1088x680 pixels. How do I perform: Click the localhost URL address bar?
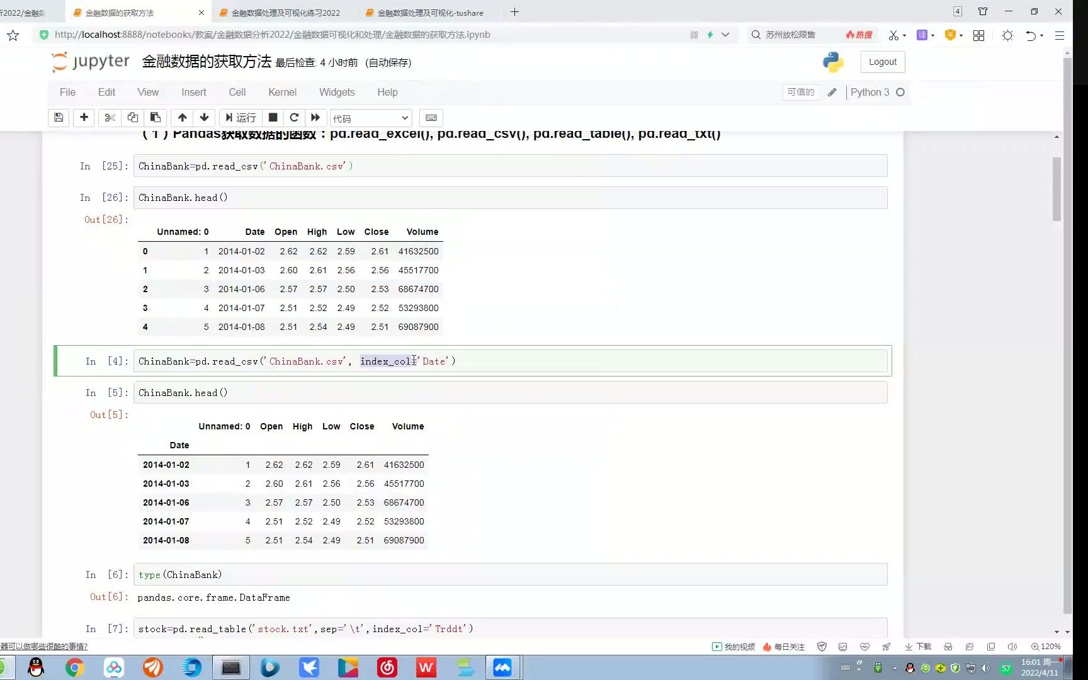(272, 35)
